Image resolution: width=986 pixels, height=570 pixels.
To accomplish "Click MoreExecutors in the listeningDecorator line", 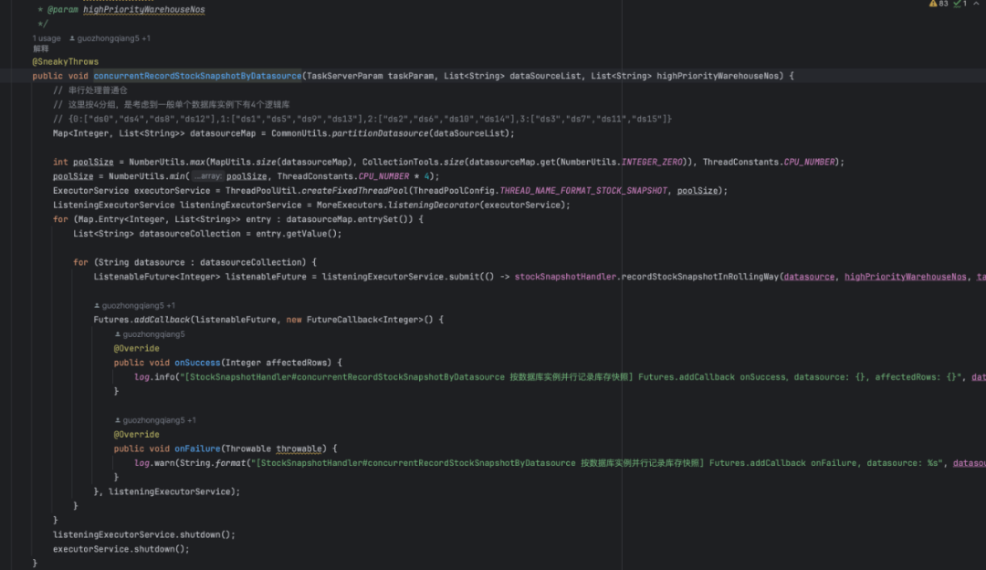I will [349, 206].
